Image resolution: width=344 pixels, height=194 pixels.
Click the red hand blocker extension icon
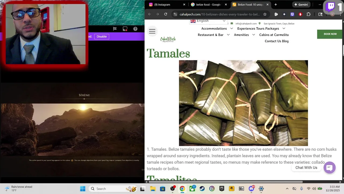click(300, 14)
